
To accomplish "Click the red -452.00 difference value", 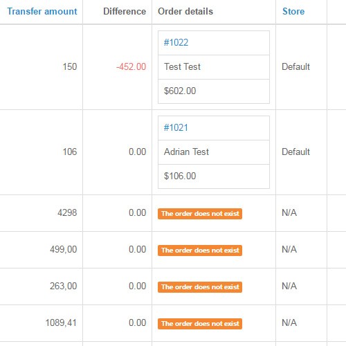I will click(x=131, y=67).
